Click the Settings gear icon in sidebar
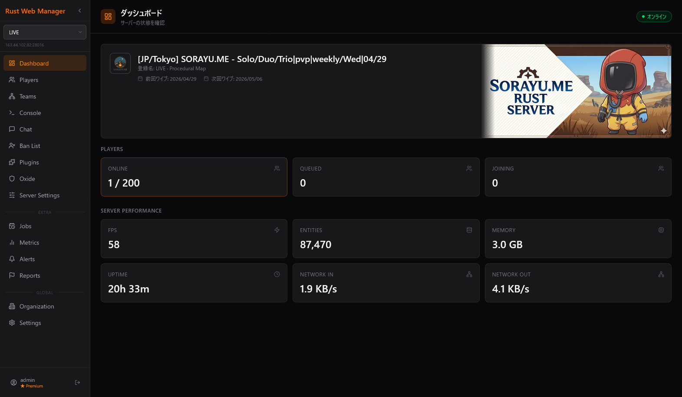The height and width of the screenshot is (397, 682). [12, 323]
